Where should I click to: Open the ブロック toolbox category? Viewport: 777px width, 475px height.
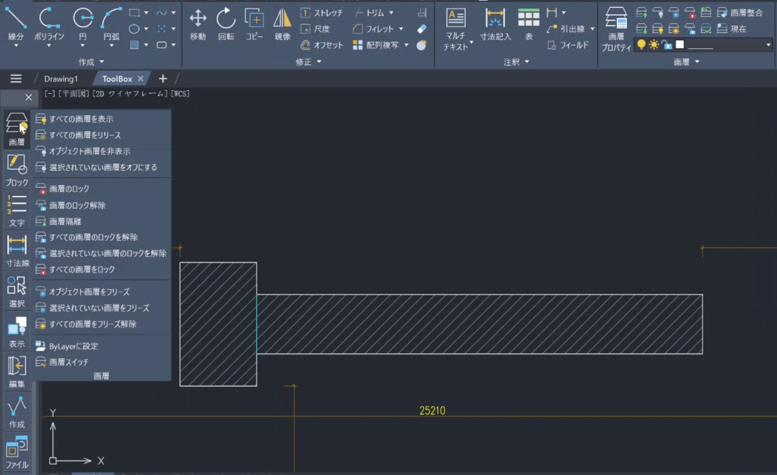pyautogui.click(x=17, y=170)
